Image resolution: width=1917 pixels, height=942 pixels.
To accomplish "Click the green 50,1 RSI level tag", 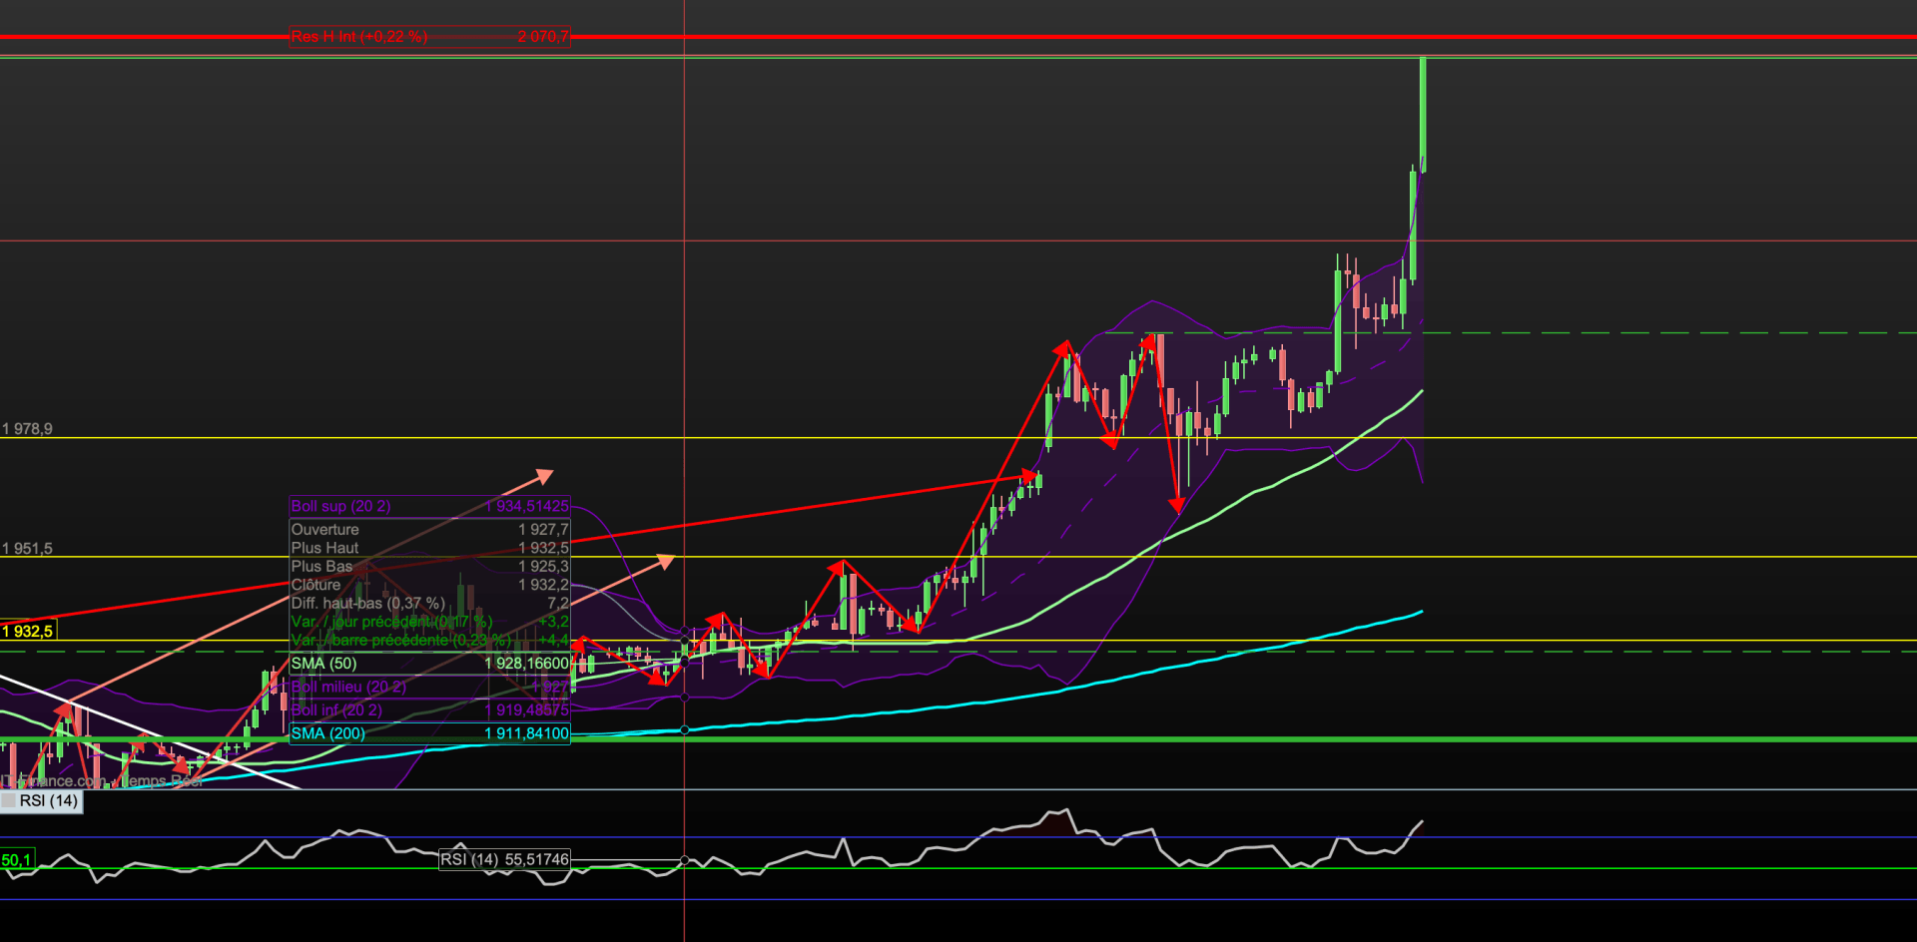I will [17, 859].
